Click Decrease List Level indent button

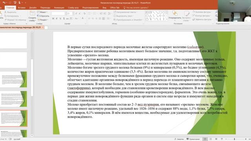click(101, 14)
